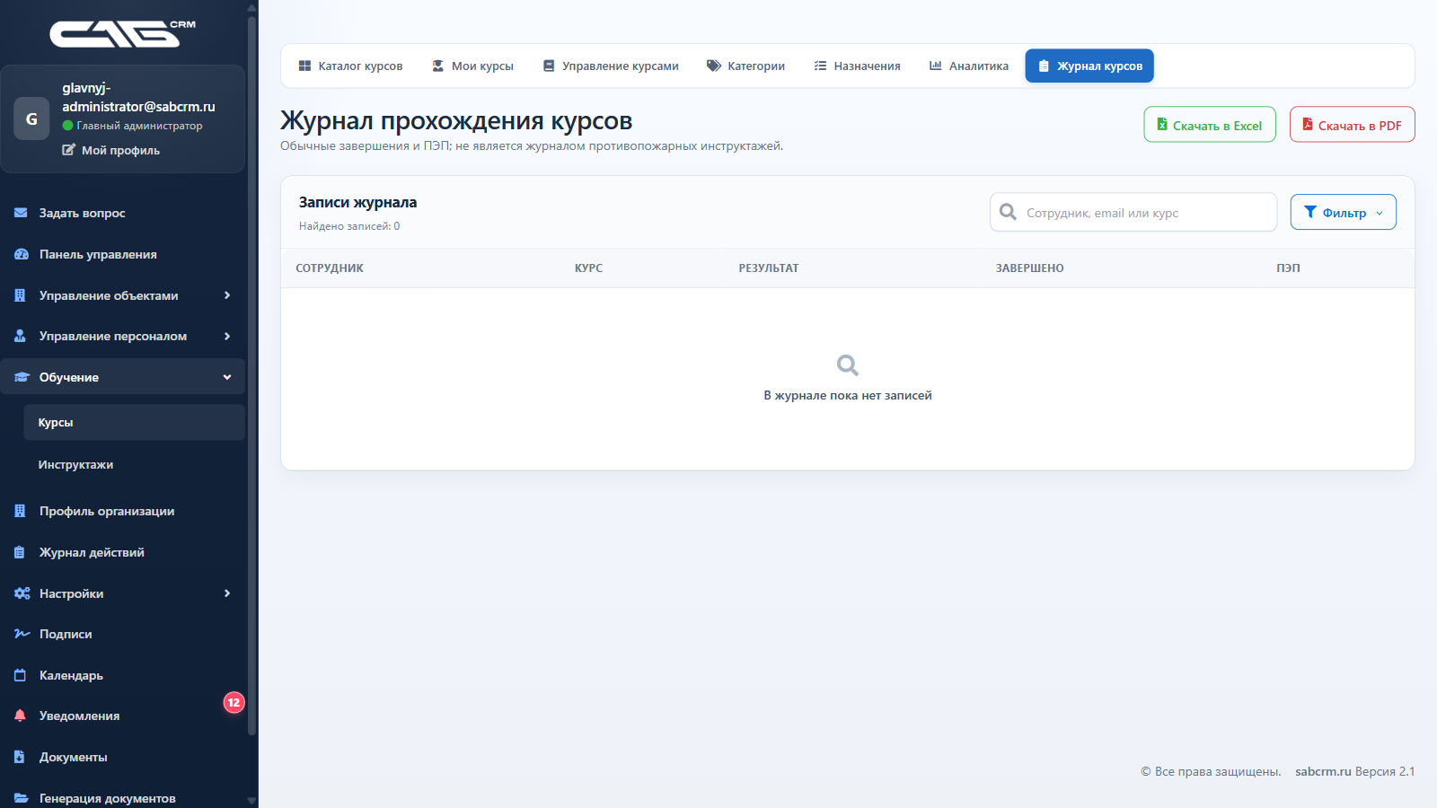The width and height of the screenshot is (1437, 808).
Task: Click the clipboard icon beside Журнал действий
Action: (x=20, y=552)
